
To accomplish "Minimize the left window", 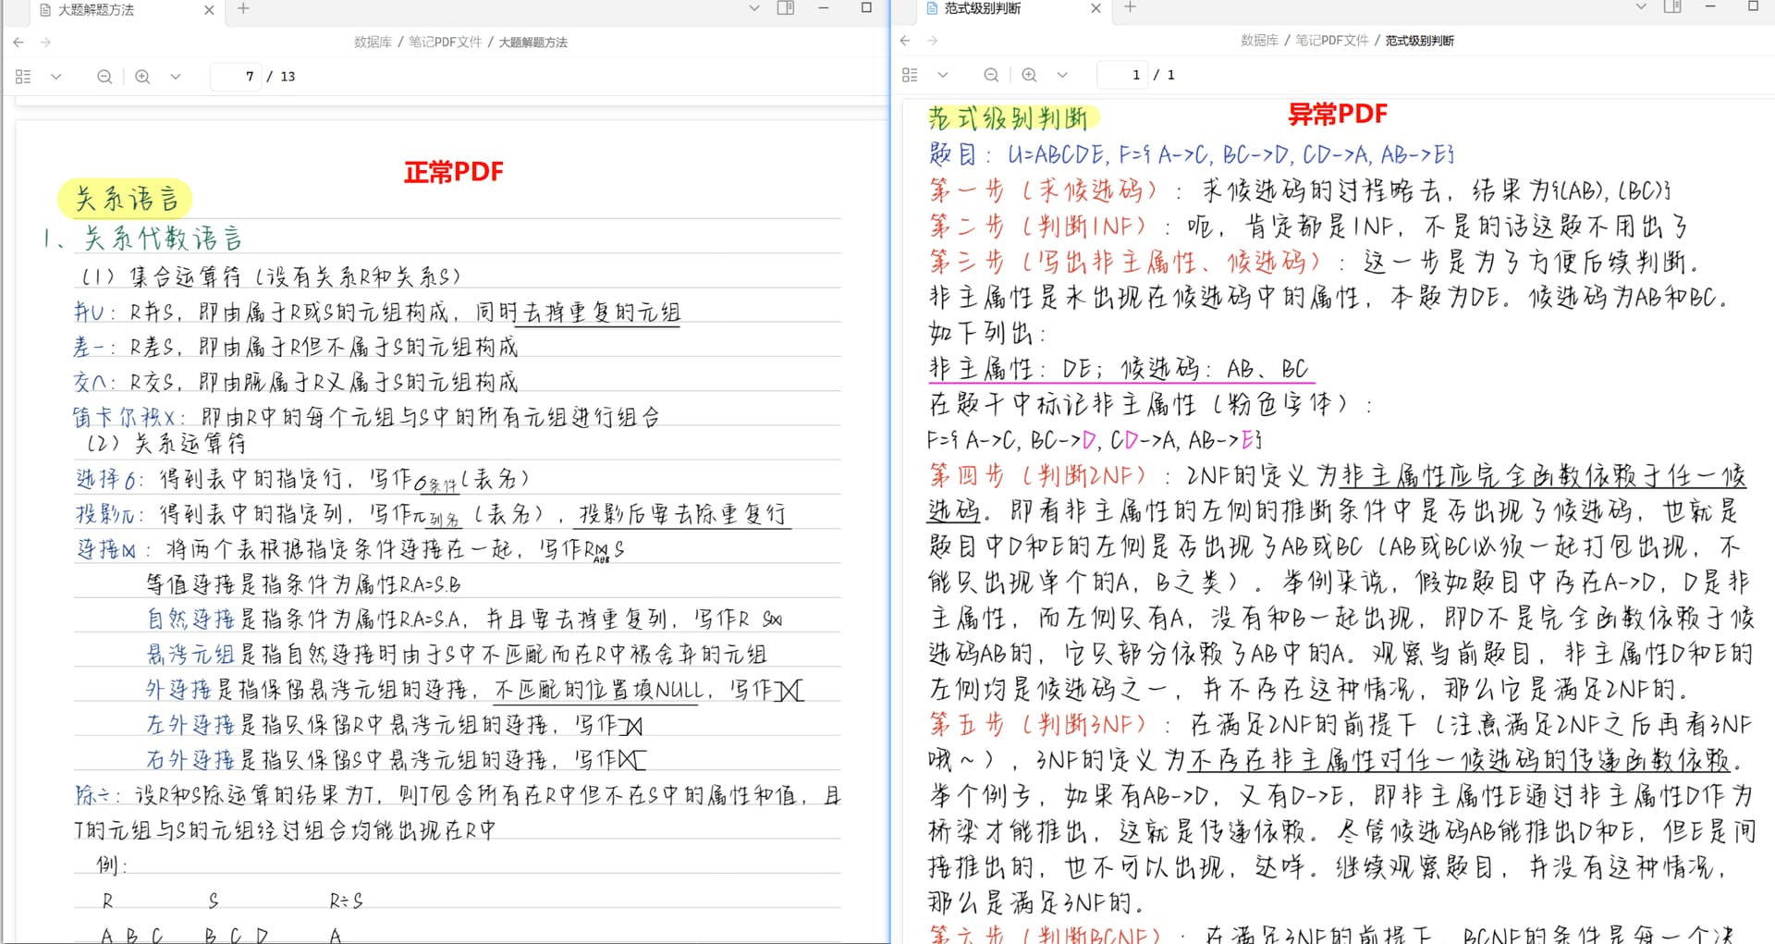I will pyautogui.click(x=824, y=7).
